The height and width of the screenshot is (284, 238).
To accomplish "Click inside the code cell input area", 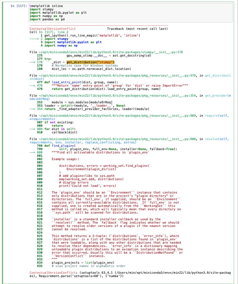I will (130, 13).
